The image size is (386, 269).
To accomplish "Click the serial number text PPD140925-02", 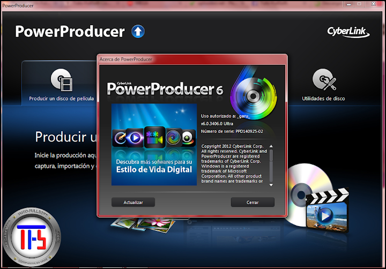I will coord(249,131).
